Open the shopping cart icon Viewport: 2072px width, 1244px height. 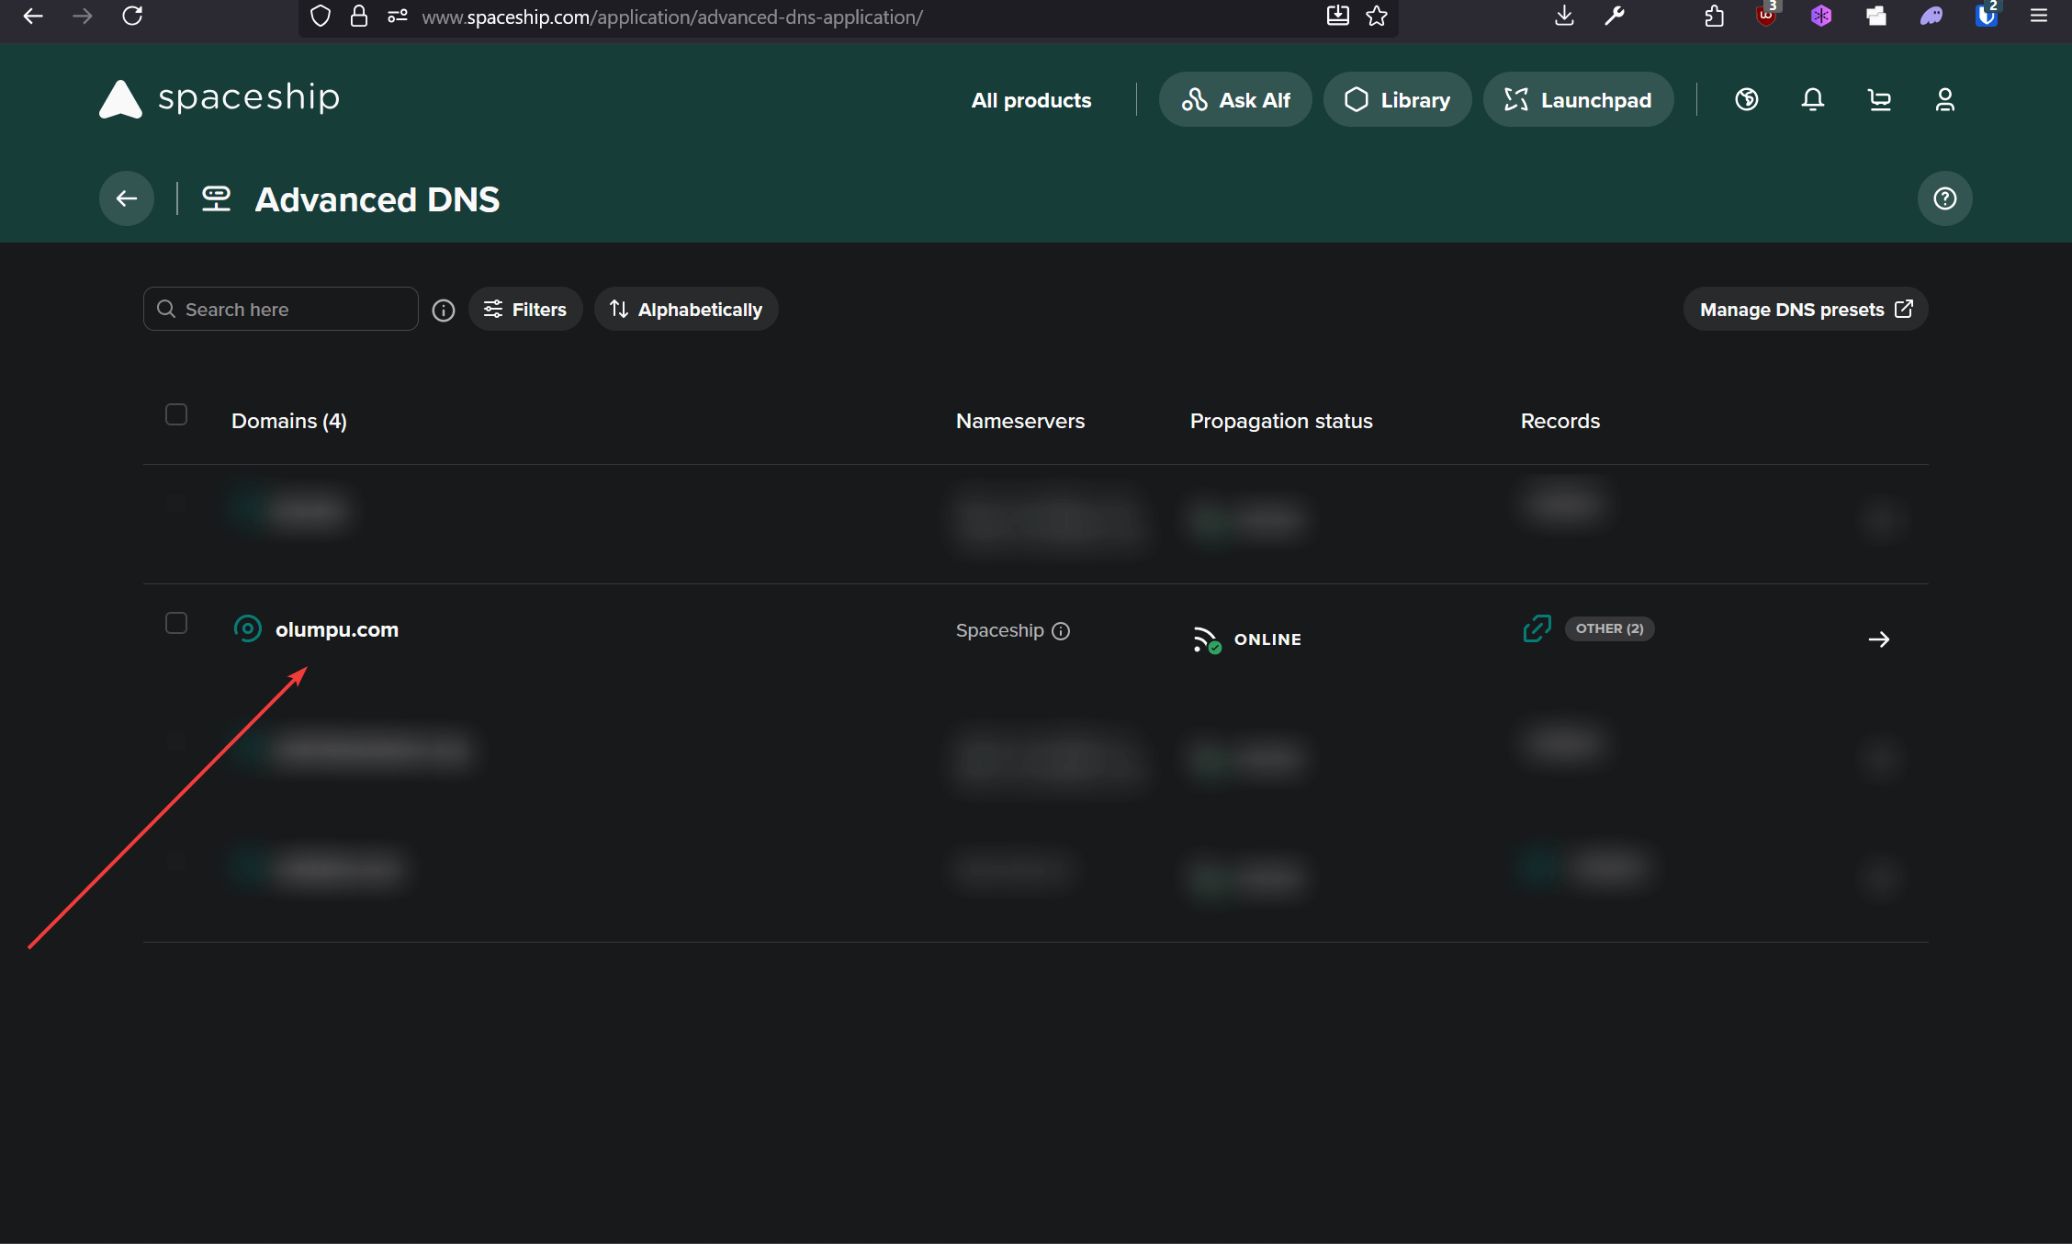1879,99
